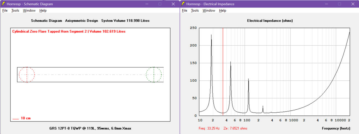Click 'System Volume 118.998 Litres' text
This screenshot has width=359, height=134.
click(125, 21)
